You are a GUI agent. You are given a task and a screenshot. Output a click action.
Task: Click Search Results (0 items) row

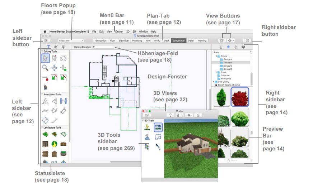[228, 85]
